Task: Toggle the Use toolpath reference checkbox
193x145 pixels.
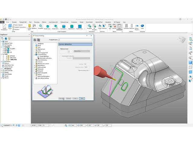Action: pyautogui.click(x=60, y=56)
